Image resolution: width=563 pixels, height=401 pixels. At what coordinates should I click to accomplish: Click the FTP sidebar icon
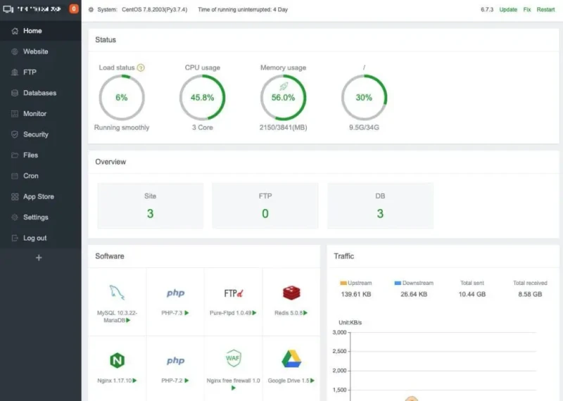point(15,72)
